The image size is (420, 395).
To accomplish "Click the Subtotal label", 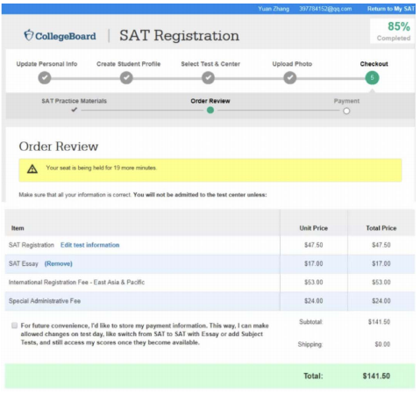I will 310,322.
